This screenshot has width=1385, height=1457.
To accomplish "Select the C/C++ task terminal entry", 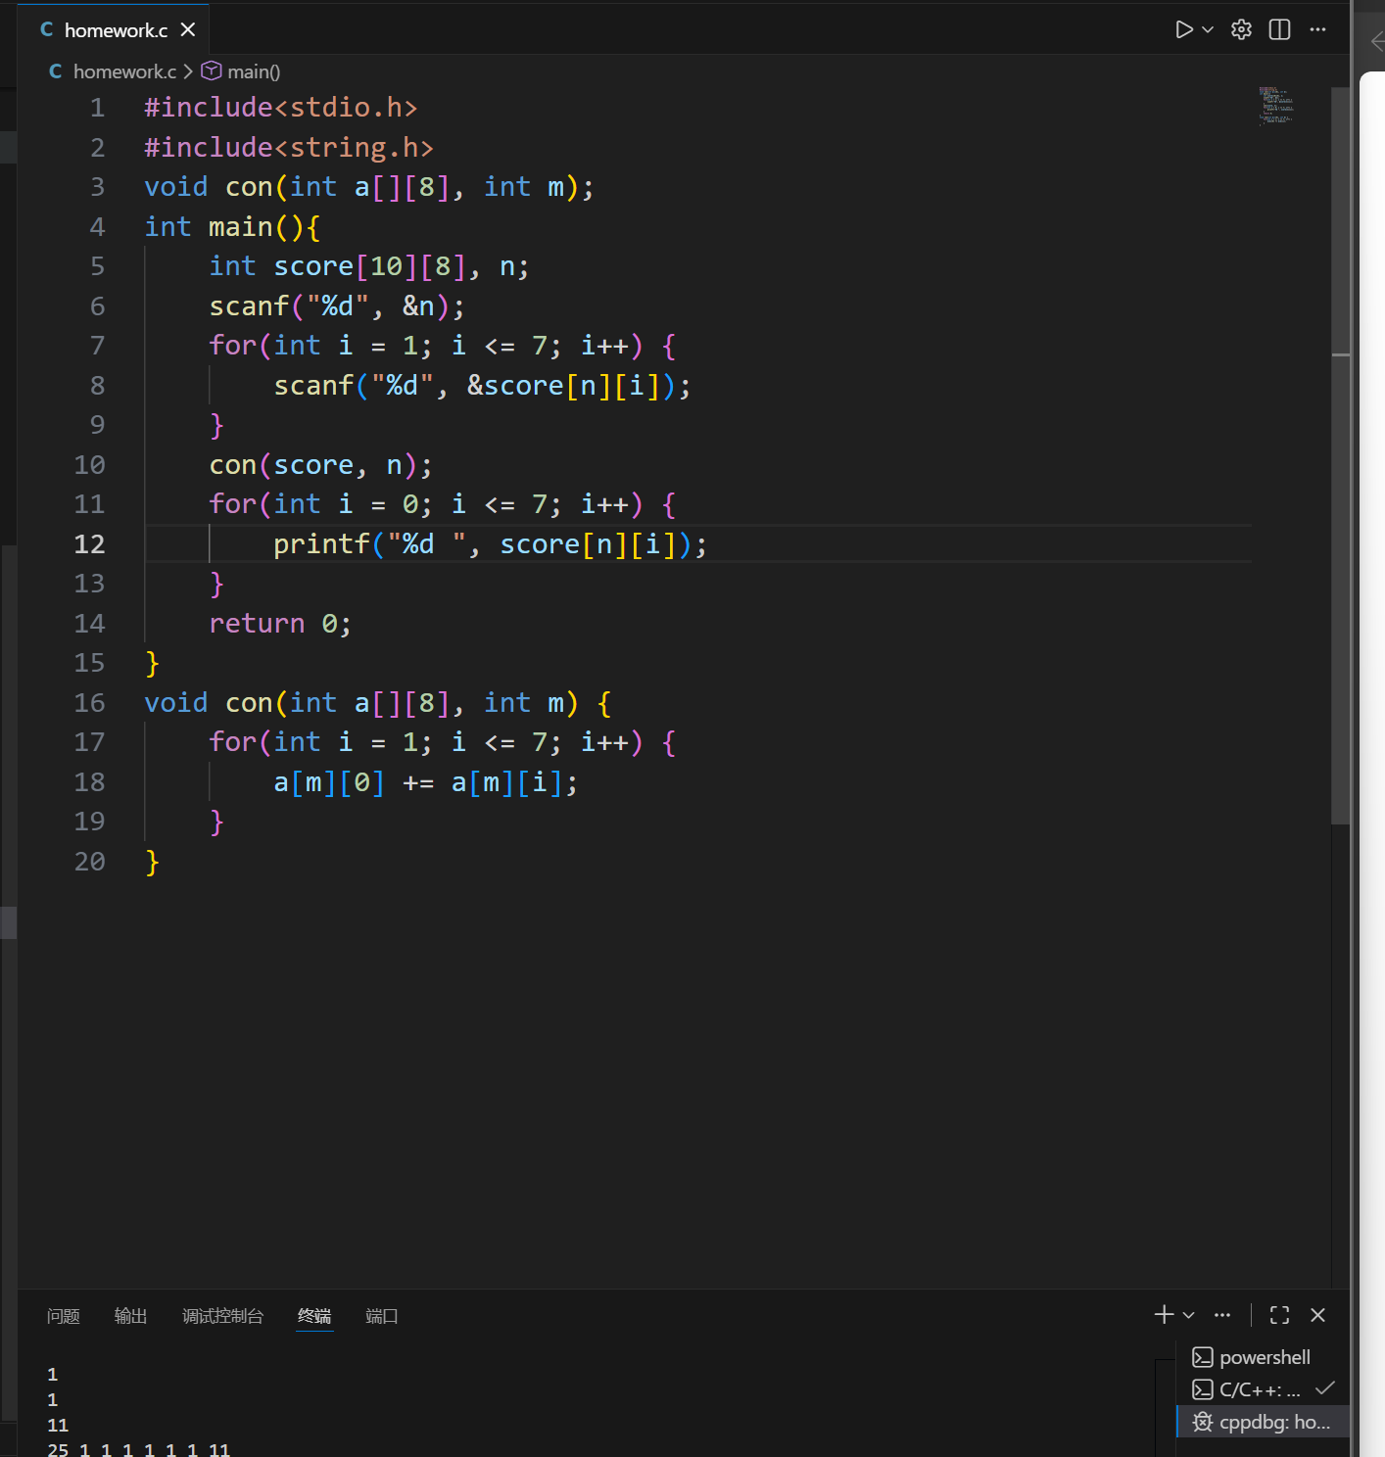I will [x=1263, y=1389].
